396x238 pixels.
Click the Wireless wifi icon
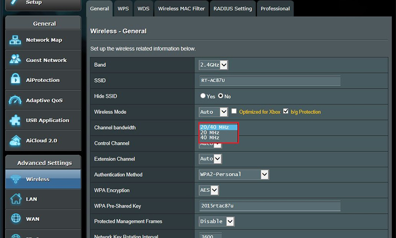click(16, 179)
